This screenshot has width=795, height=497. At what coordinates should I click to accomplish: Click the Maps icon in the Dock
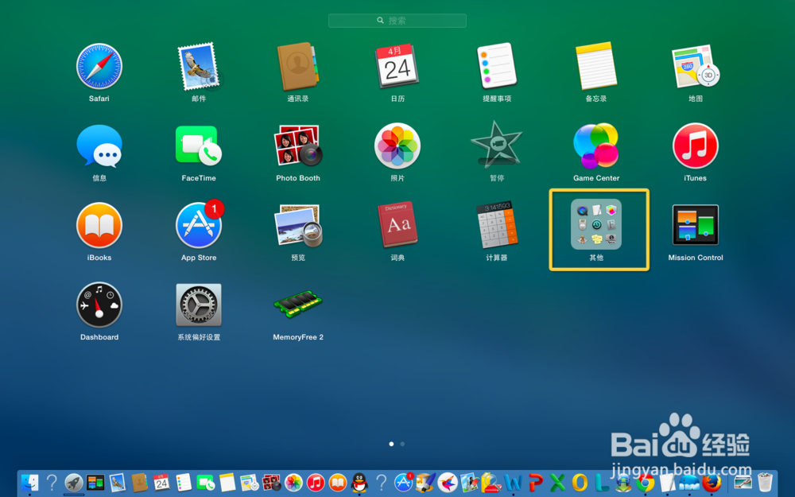[x=250, y=483]
